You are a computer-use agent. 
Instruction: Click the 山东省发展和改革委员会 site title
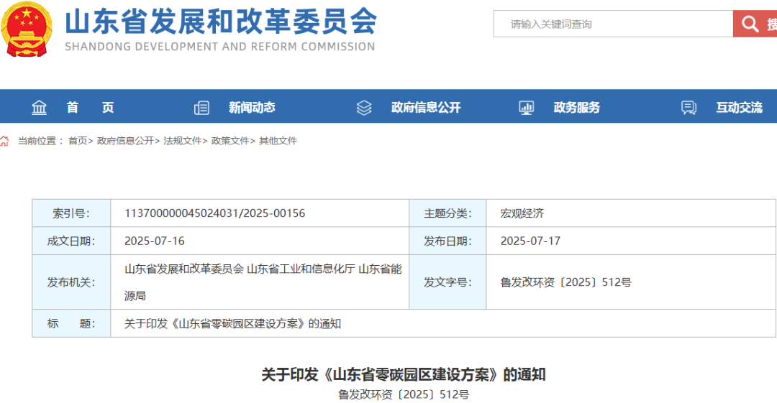point(221,22)
